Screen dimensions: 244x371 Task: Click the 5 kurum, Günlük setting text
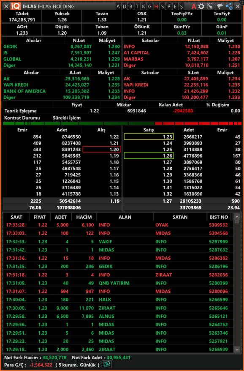point(78,365)
